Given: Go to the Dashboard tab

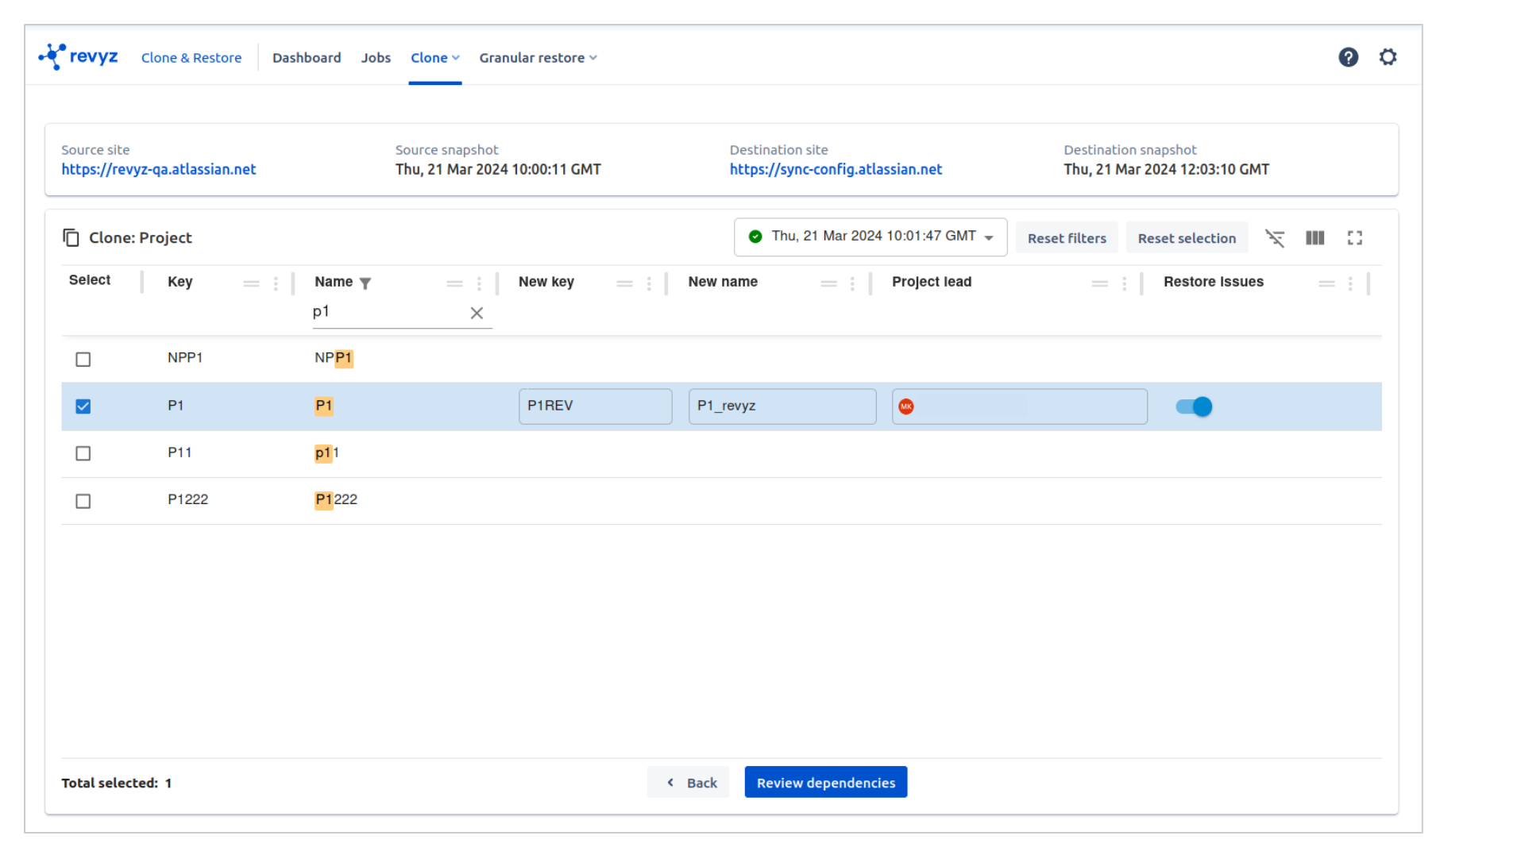Looking at the screenshot, I should click(307, 58).
